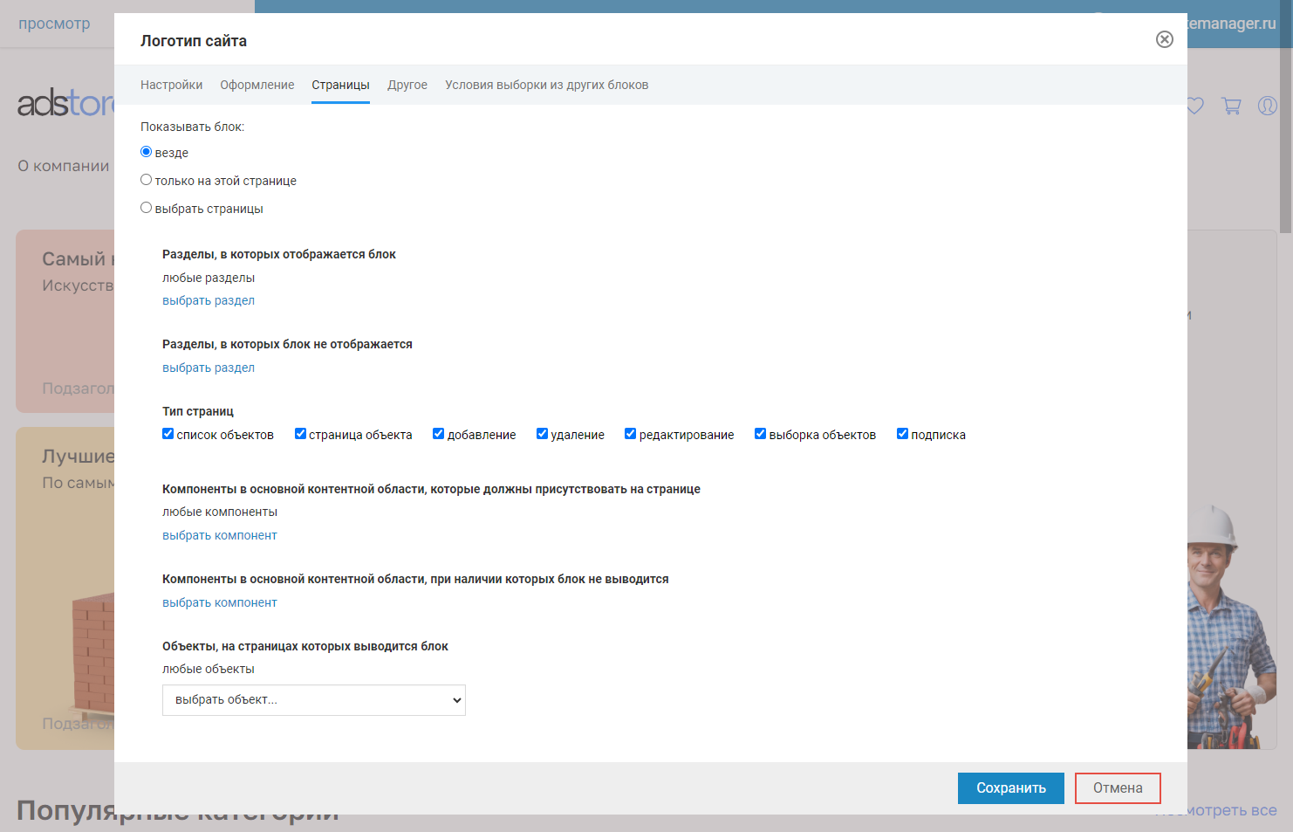Open the Оформление tab

pos(257,85)
